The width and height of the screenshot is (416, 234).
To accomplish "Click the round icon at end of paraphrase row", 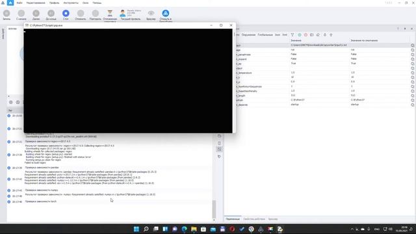I will 413,55.
